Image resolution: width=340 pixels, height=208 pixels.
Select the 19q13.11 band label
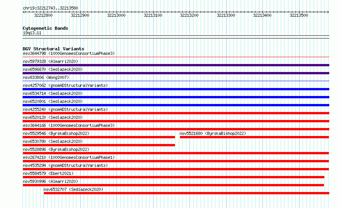pos(32,33)
